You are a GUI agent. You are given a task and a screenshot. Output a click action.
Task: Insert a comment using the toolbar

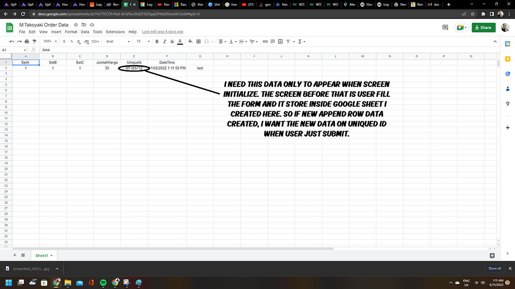click(272, 42)
